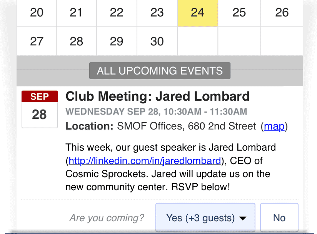Select highlighted day 24 on the calendar
Viewport: 317px width, 234px height.
197,13
